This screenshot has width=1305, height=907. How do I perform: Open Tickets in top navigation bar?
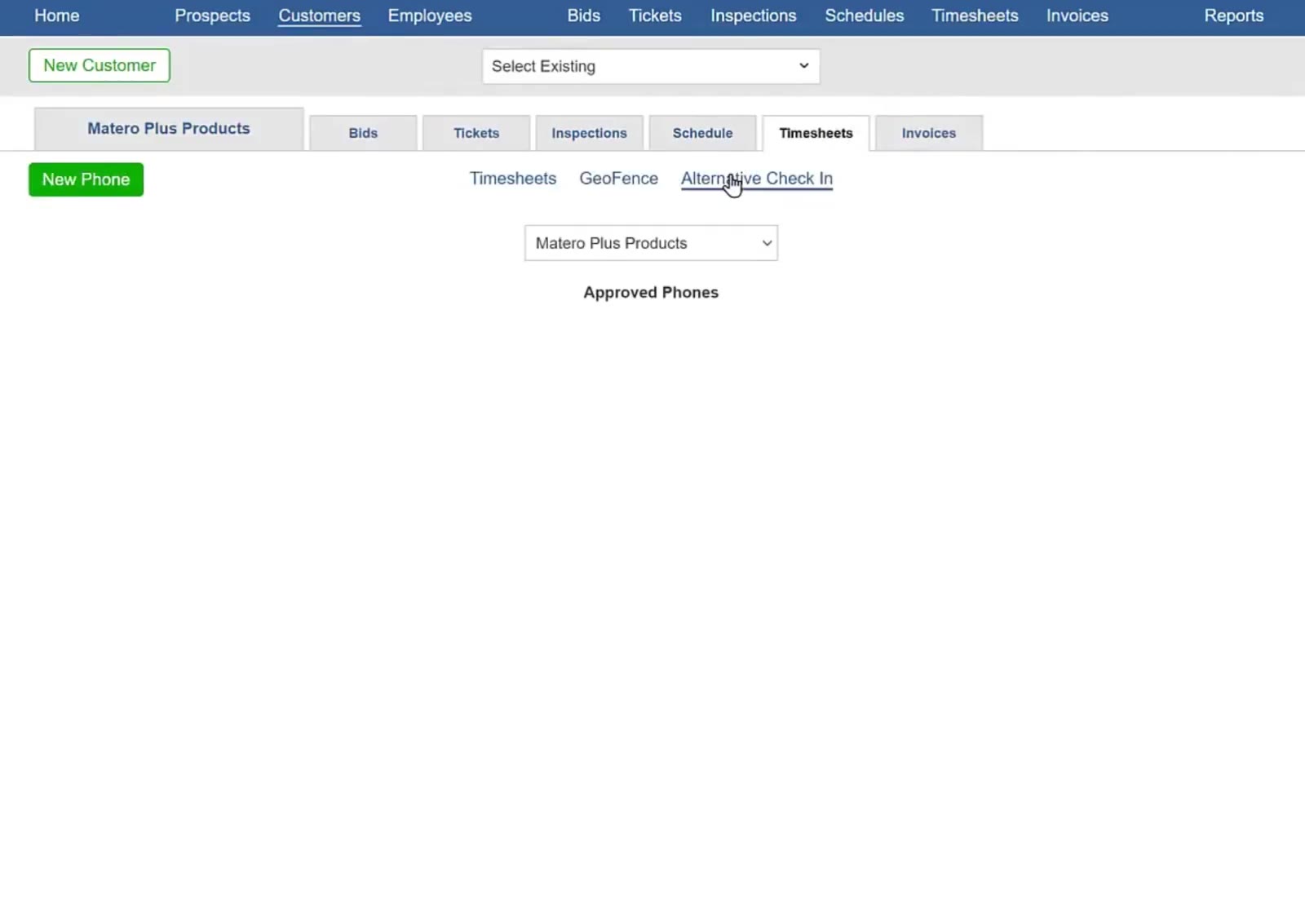click(655, 15)
